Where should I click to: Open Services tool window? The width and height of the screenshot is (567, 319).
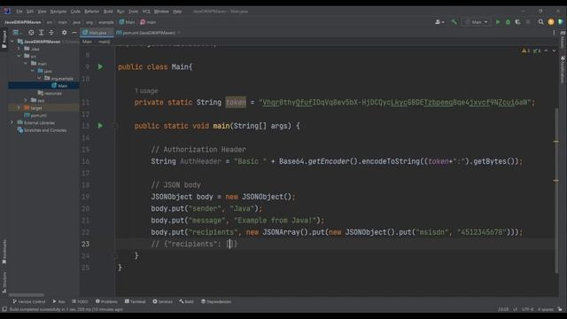click(163, 301)
